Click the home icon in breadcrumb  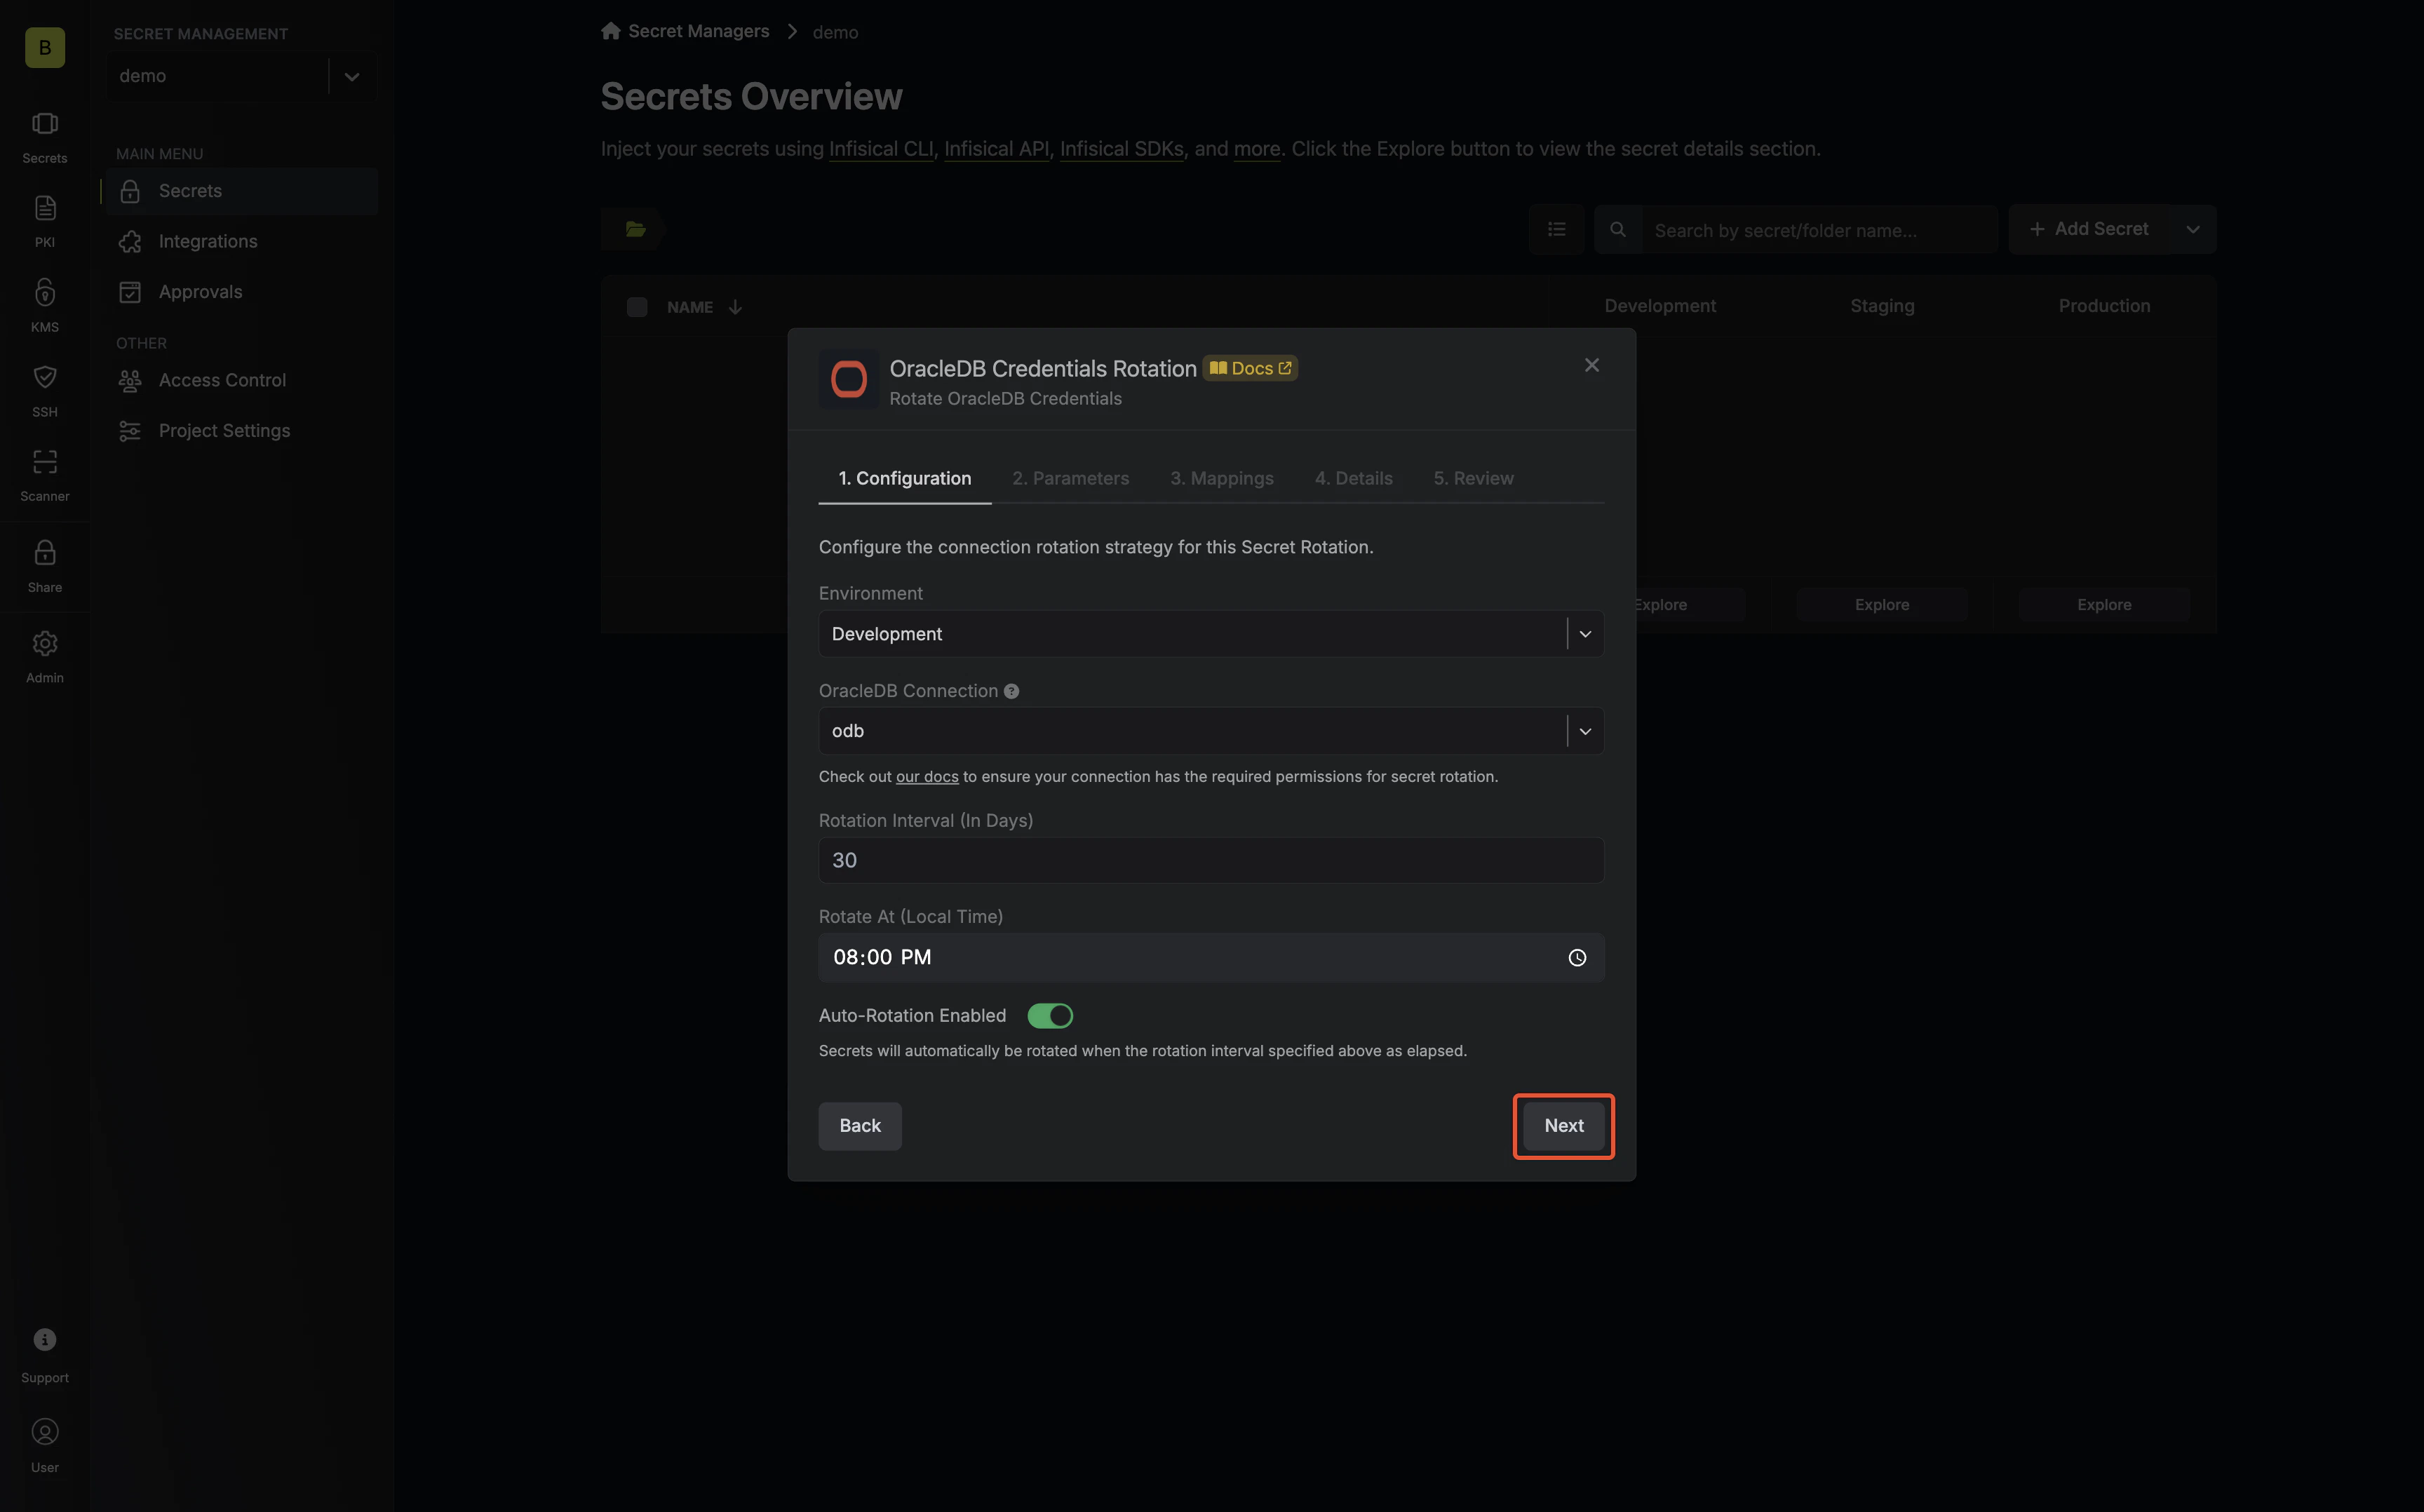(x=611, y=31)
